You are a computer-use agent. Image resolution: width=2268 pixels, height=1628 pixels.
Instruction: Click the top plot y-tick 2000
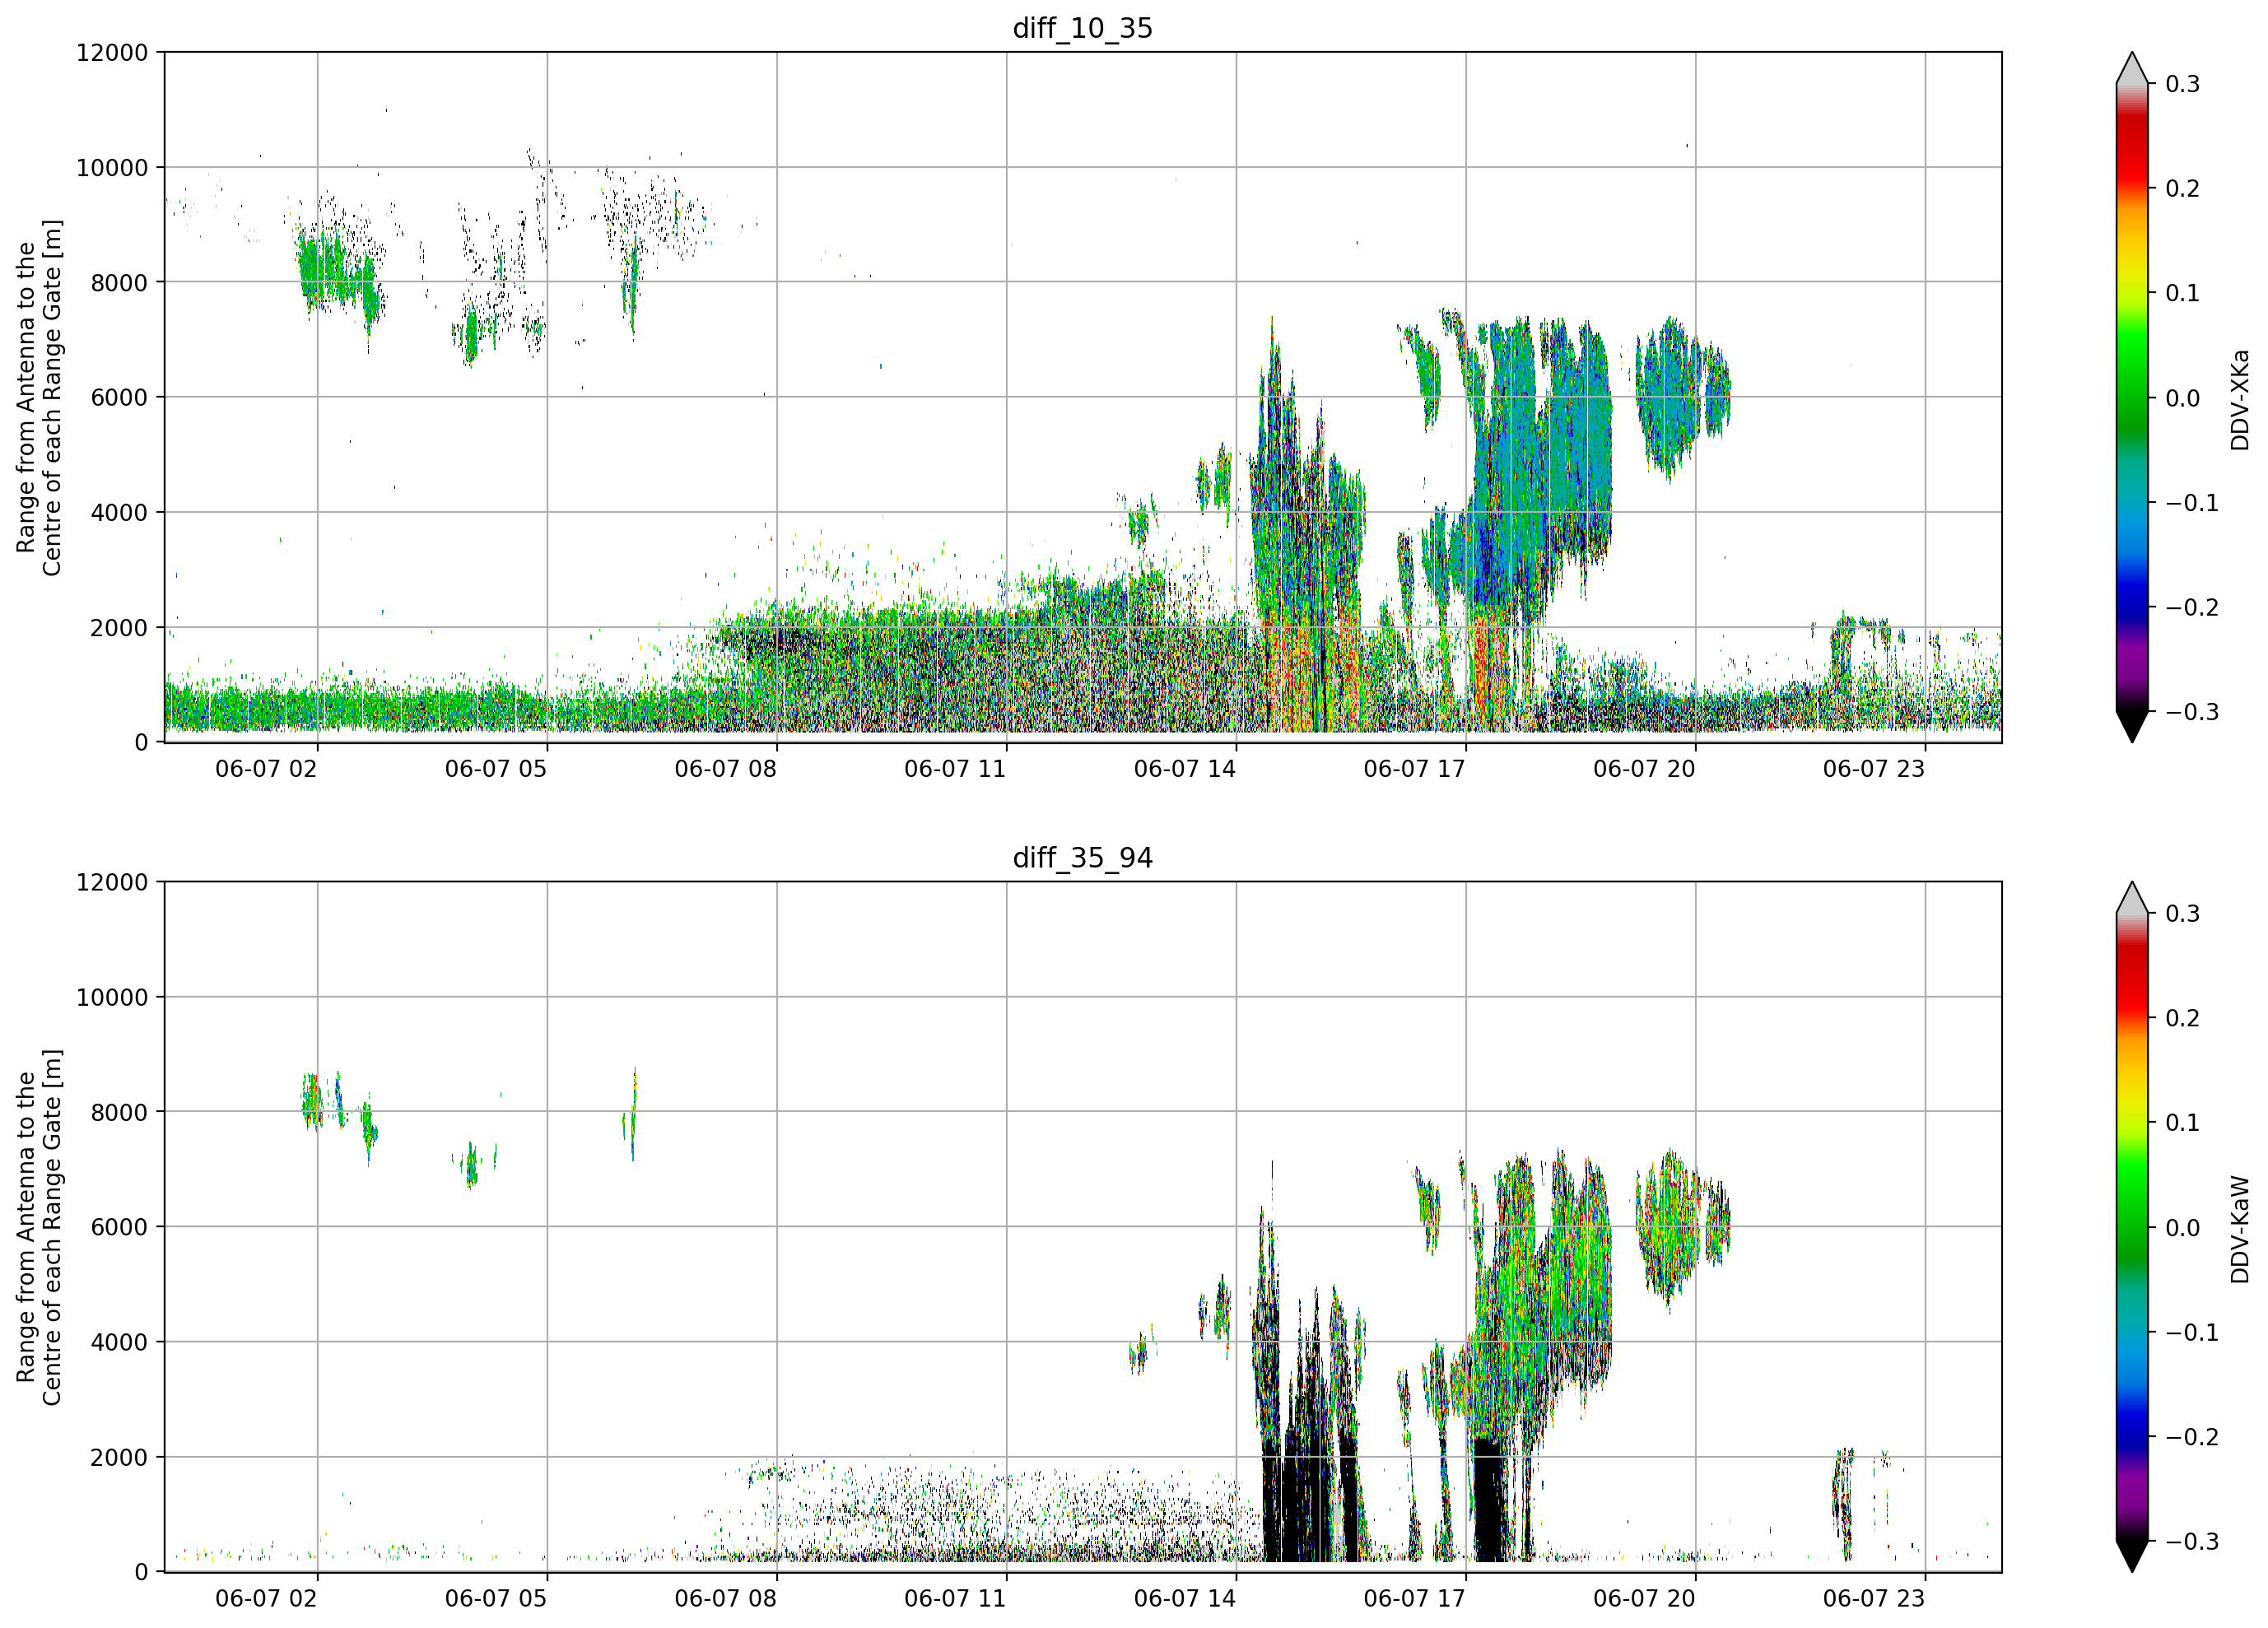coord(119,628)
